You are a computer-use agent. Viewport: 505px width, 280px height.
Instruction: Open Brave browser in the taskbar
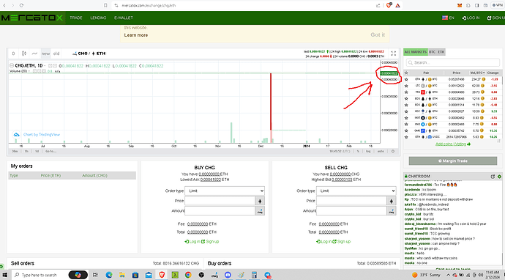162,275
